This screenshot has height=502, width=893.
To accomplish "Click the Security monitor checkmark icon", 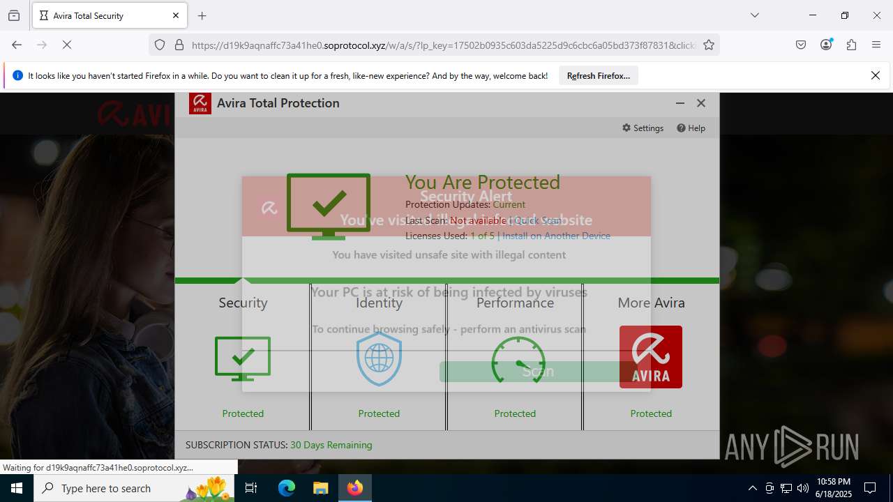I will coord(243,358).
